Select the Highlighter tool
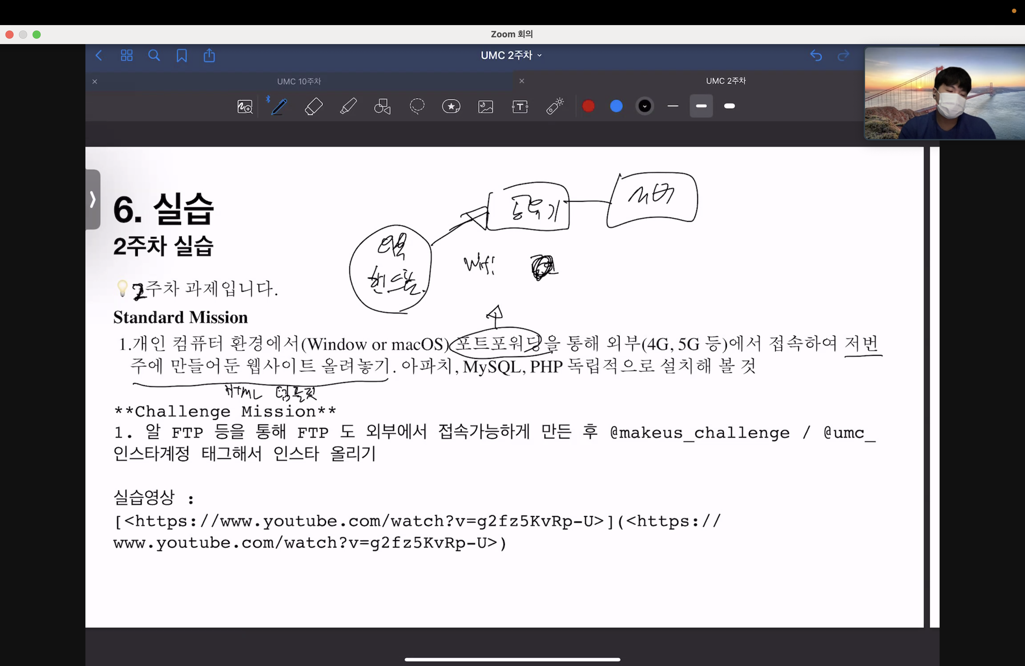The width and height of the screenshot is (1025, 666). [348, 106]
